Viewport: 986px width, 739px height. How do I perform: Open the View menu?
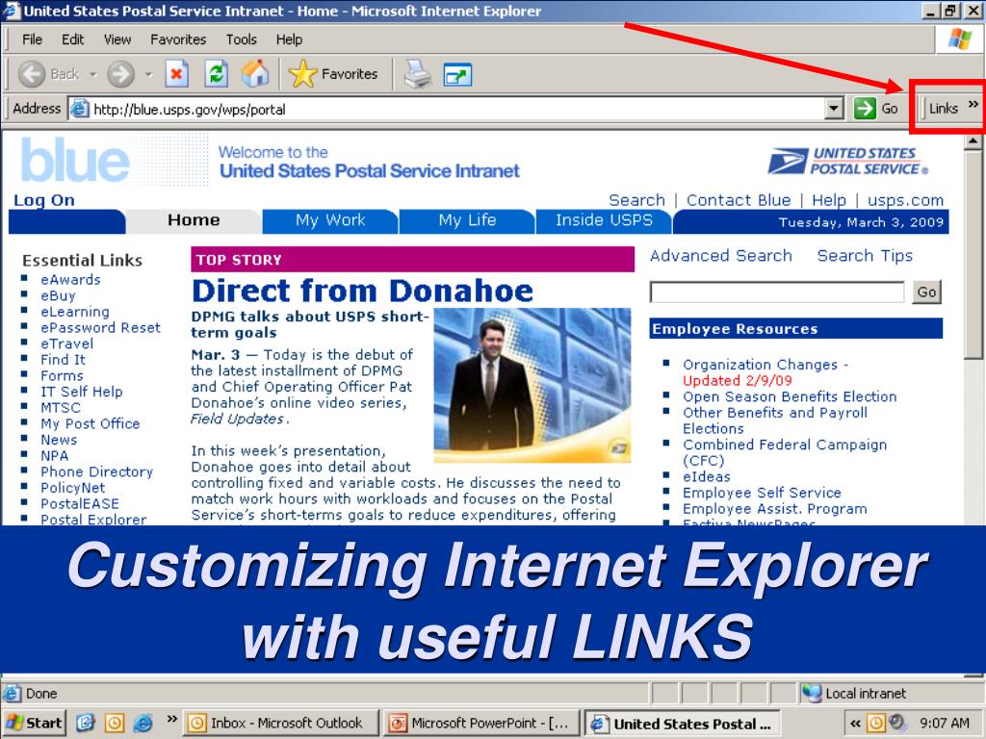pos(117,39)
